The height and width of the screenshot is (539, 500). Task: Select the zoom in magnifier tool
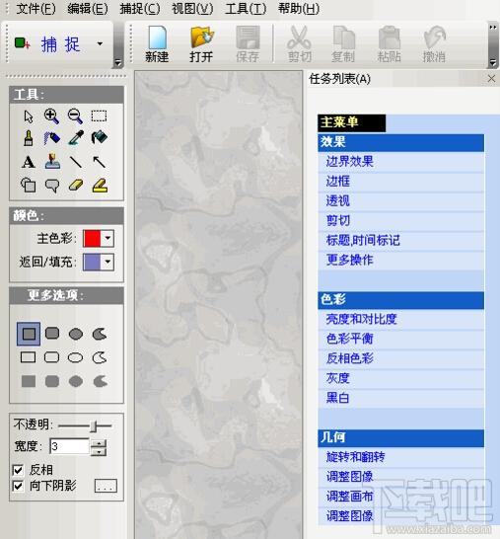pyautogui.click(x=51, y=116)
